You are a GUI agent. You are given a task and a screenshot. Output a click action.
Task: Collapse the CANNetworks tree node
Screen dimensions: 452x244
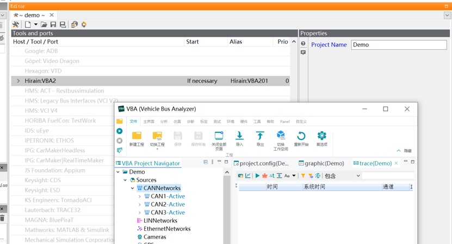point(132,188)
